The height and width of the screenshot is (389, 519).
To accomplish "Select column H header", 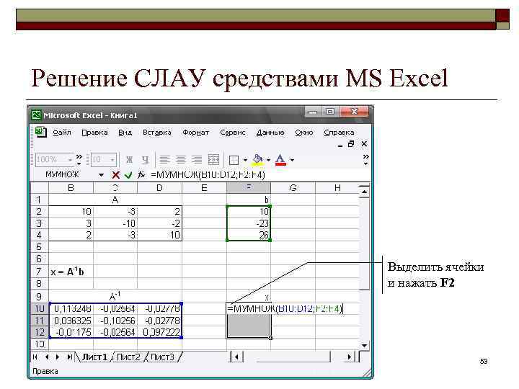I will tap(337, 188).
